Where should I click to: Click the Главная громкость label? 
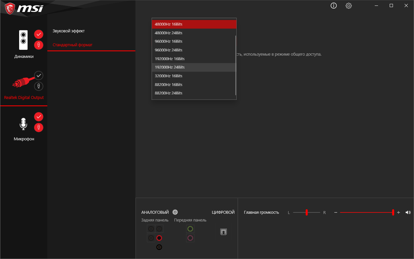point(261,212)
